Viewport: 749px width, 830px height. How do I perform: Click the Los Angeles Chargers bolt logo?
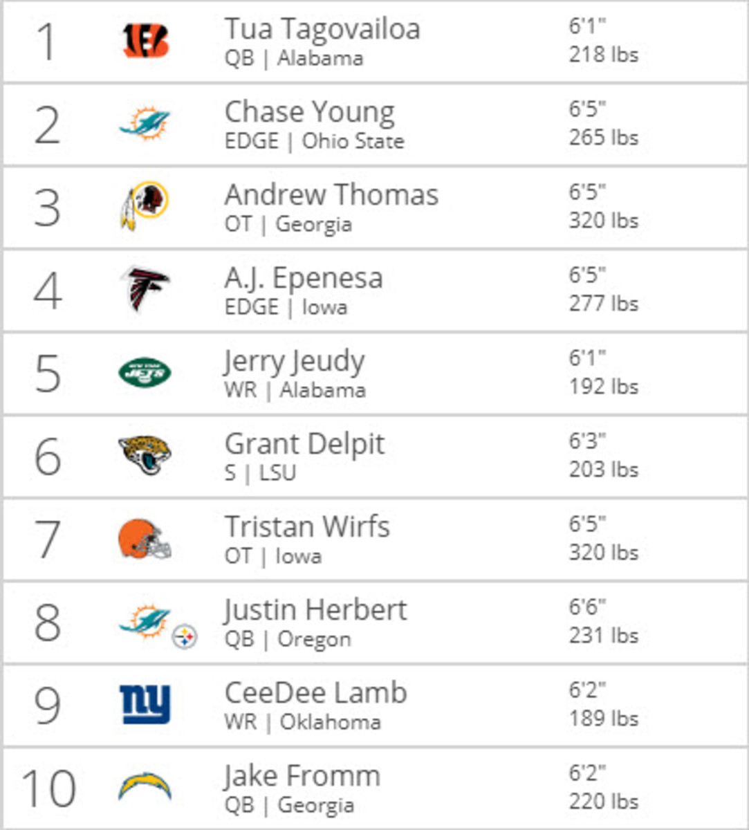pos(145,787)
